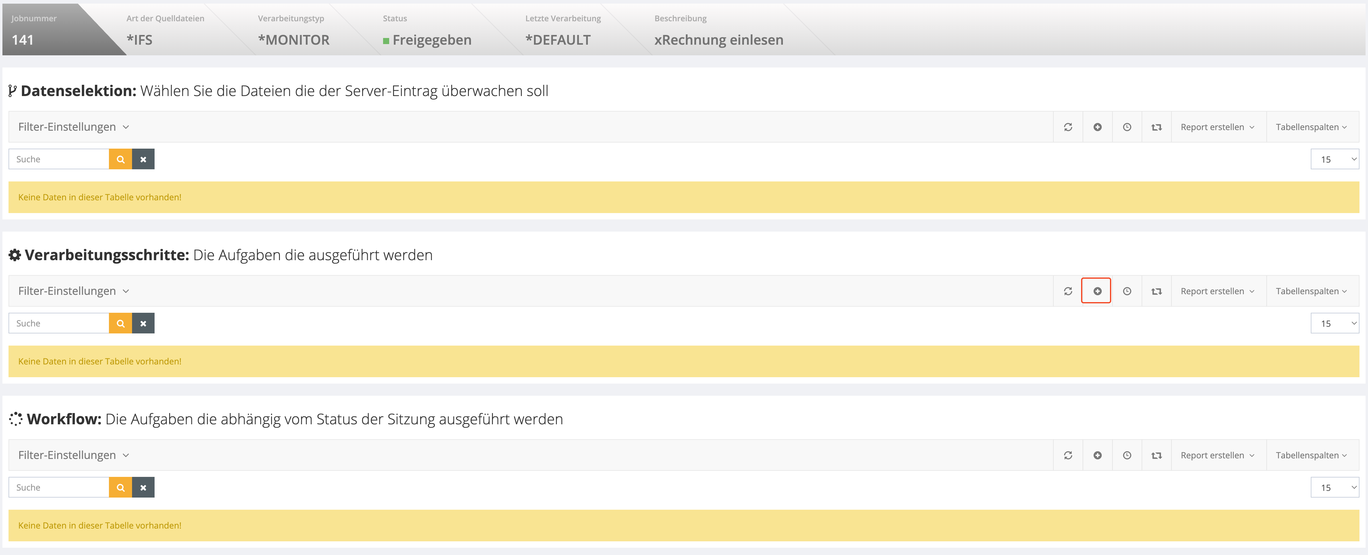Refresh the Verarbeitungsschritte table

pyautogui.click(x=1067, y=291)
